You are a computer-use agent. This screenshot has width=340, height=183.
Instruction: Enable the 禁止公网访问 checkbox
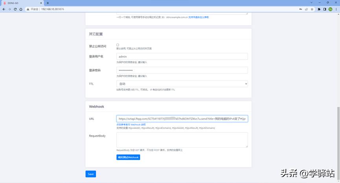pos(118,45)
